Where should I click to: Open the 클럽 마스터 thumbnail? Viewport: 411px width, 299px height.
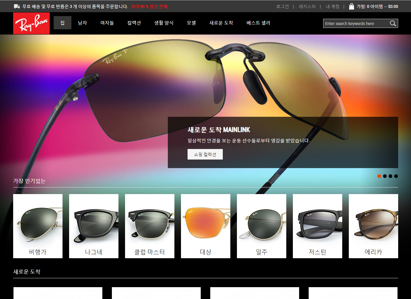pyautogui.click(x=150, y=226)
